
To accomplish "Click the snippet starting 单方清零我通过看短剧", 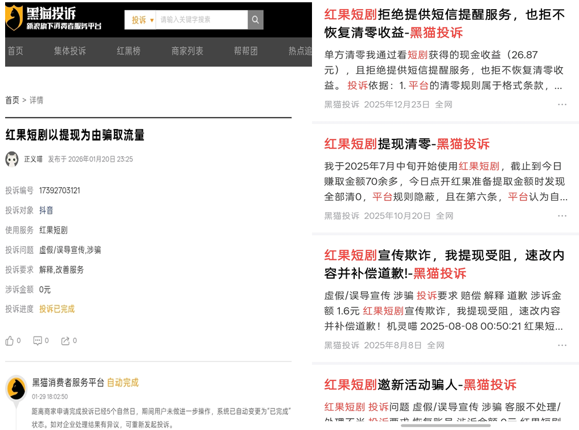I will point(444,70).
